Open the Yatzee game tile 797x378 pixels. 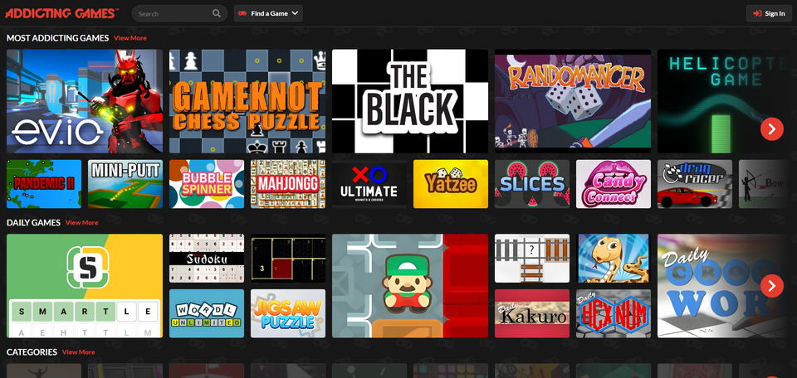(x=451, y=184)
